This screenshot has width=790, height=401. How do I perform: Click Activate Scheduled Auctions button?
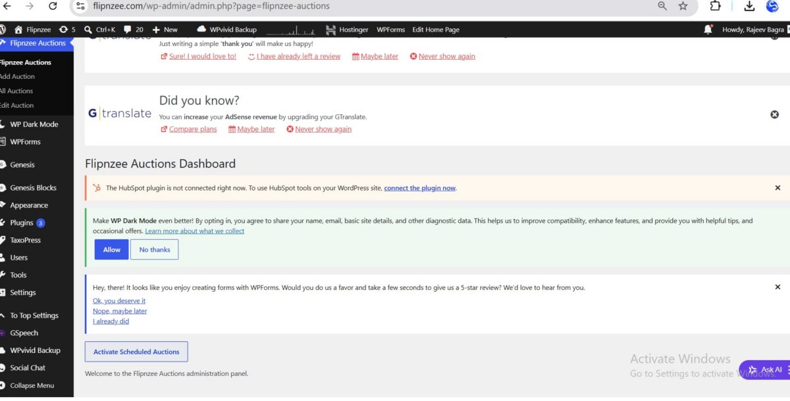(136, 352)
